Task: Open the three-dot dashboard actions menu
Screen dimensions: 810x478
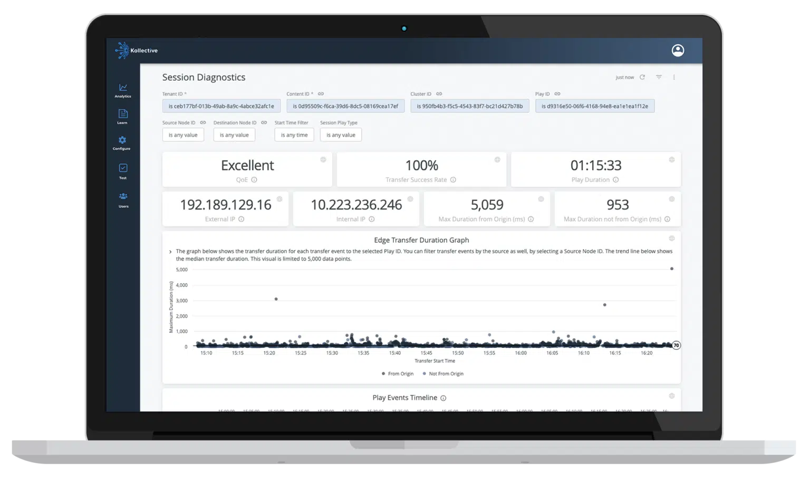Action: (674, 77)
